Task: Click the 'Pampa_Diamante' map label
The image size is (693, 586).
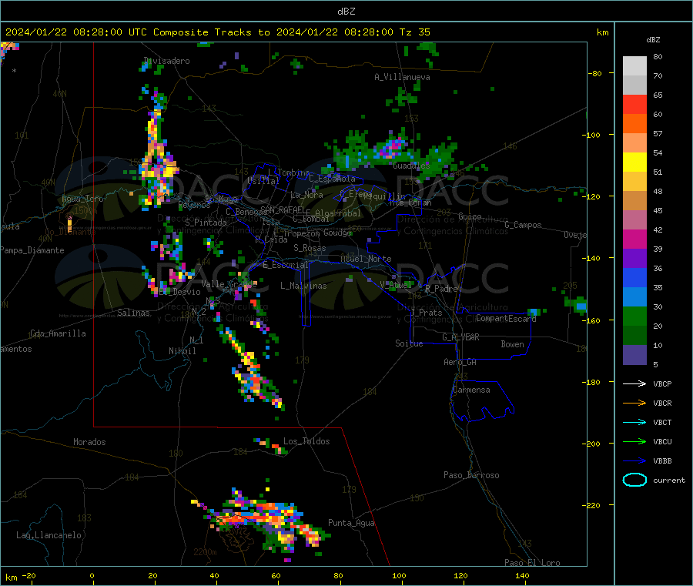Action: pyautogui.click(x=32, y=250)
